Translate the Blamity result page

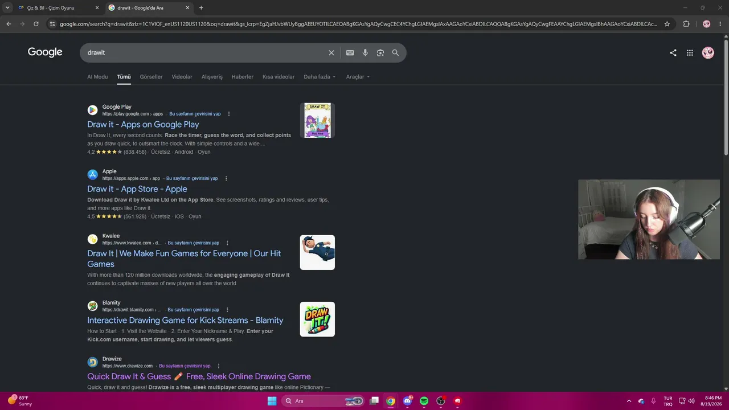(x=193, y=310)
